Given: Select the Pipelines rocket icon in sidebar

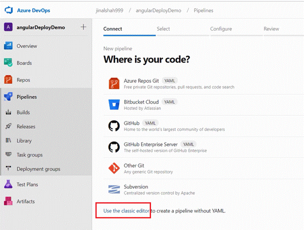Looking at the screenshot, I should point(8,97).
